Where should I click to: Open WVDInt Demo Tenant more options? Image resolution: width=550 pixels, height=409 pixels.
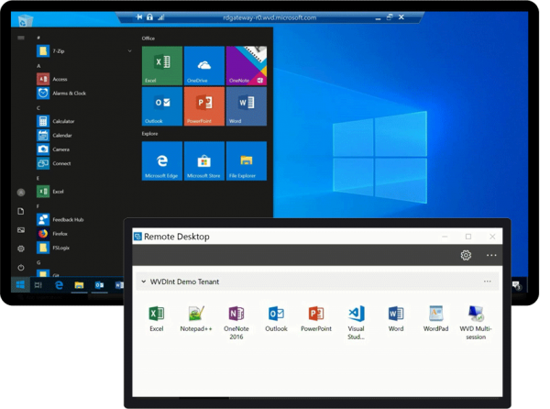tap(488, 282)
